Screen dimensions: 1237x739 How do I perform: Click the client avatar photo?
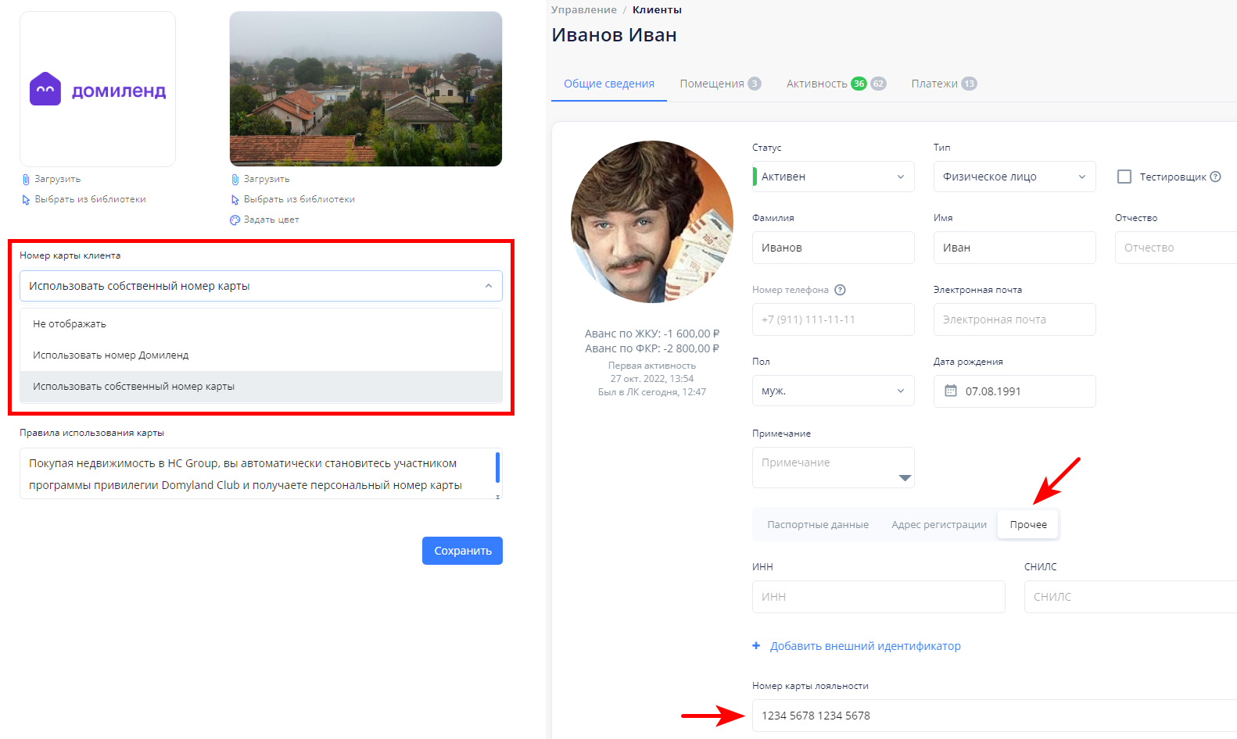point(652,222)
